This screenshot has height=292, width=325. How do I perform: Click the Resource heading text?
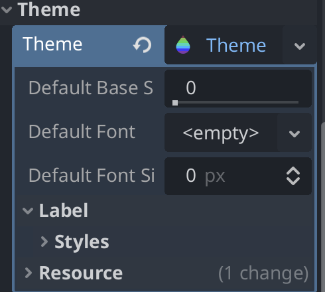point(81,273)
